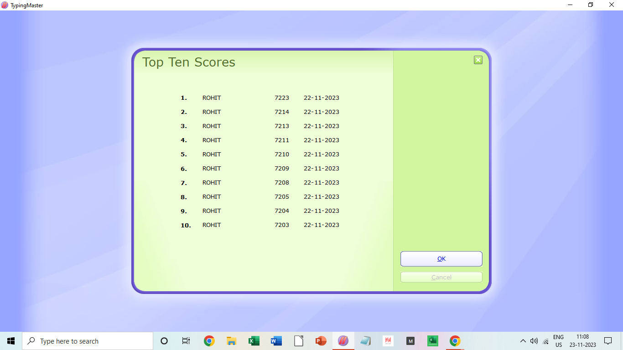Click the TypingMaster icon in the taskbar
The image size is (623, 350).
pos(343,341)
